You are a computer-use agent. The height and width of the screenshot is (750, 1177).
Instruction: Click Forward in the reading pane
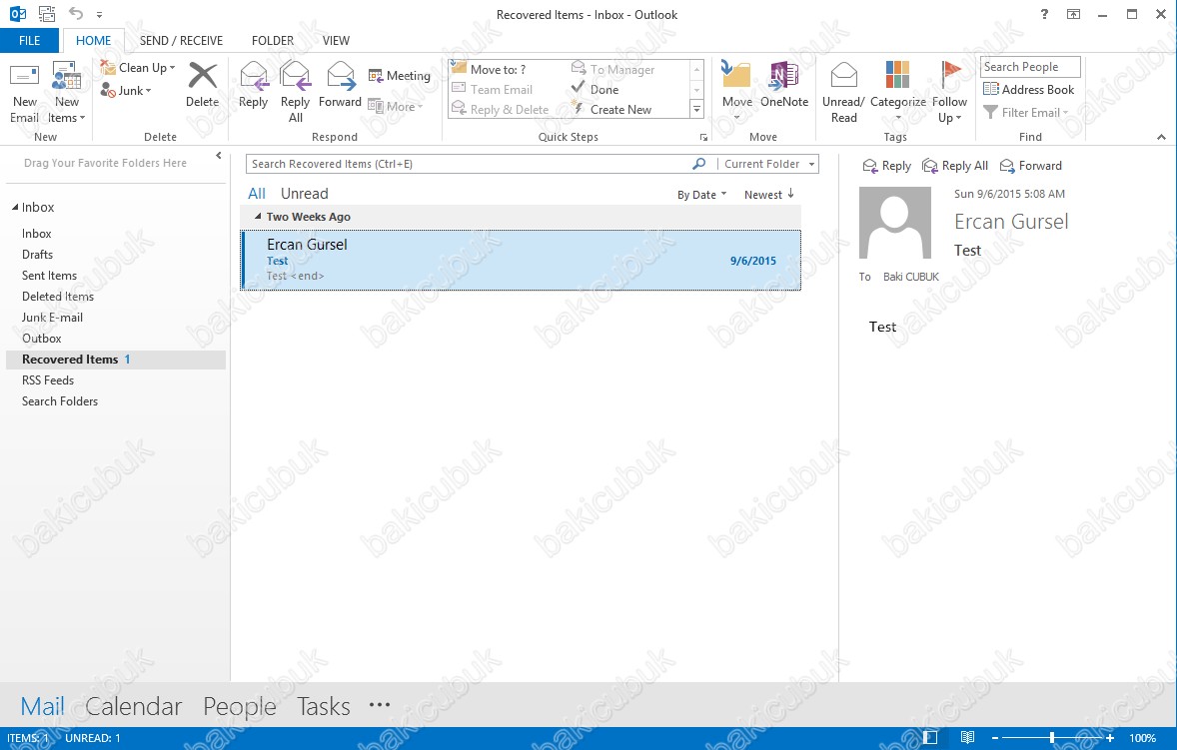(1031, 166)
